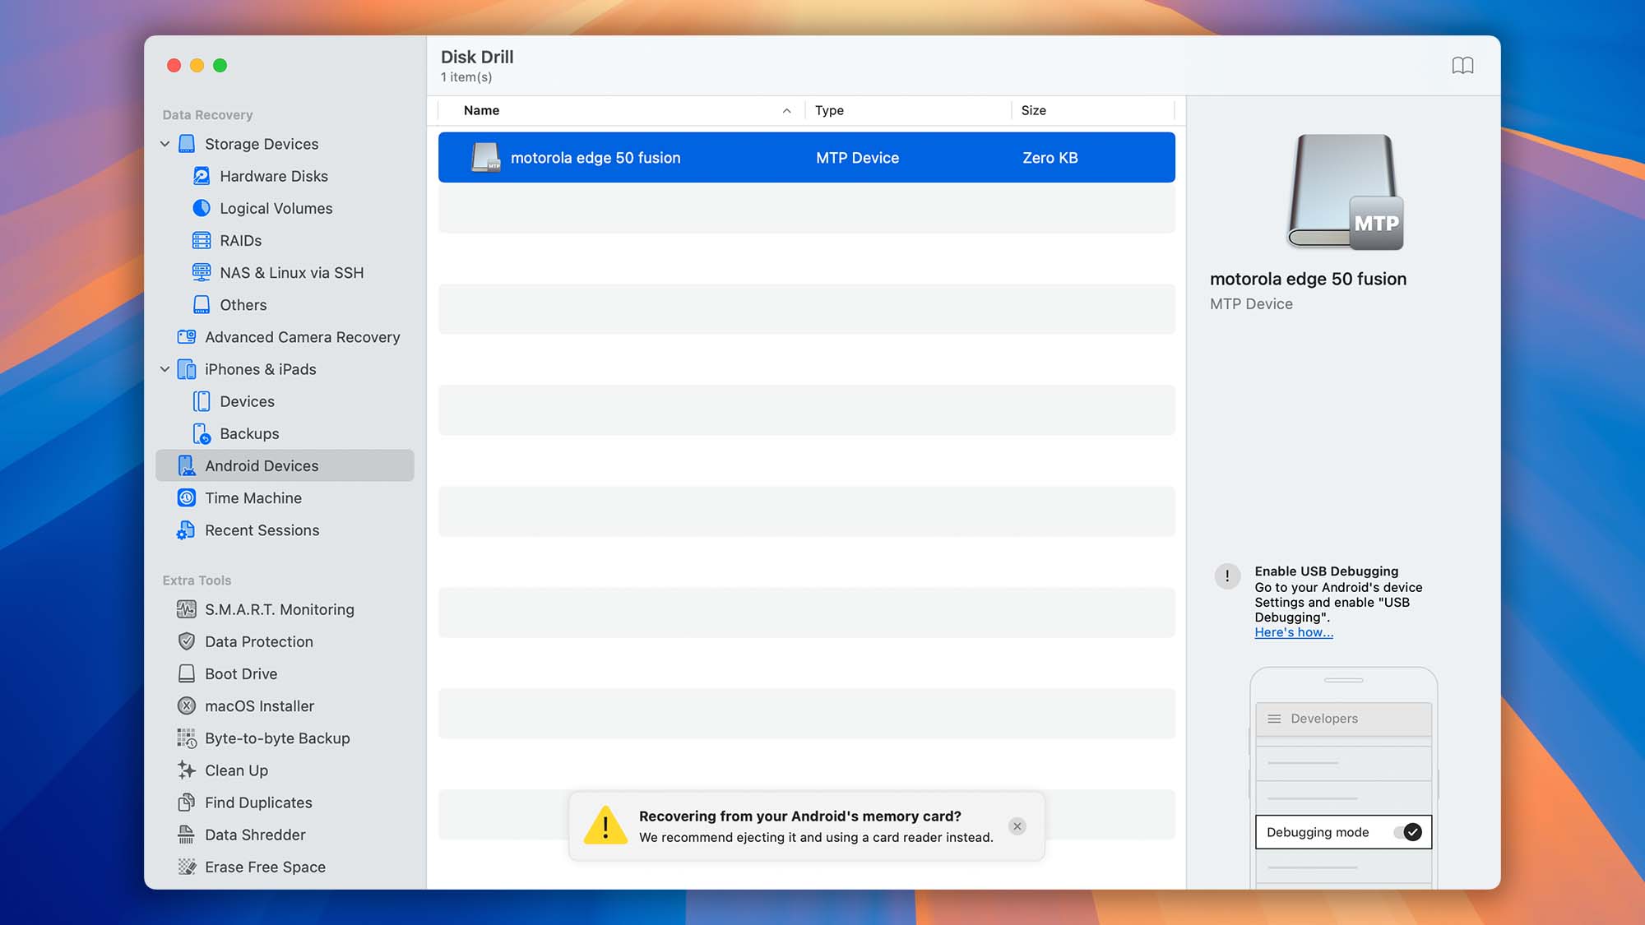The width and height of the screenshot is (1645, 925).
Task: Open S.M.A.R.T. Monitoring tool
Action: [285, 609]
